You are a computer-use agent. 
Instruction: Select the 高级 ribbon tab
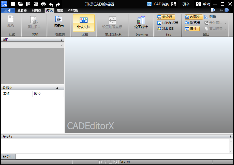point(49,10)
